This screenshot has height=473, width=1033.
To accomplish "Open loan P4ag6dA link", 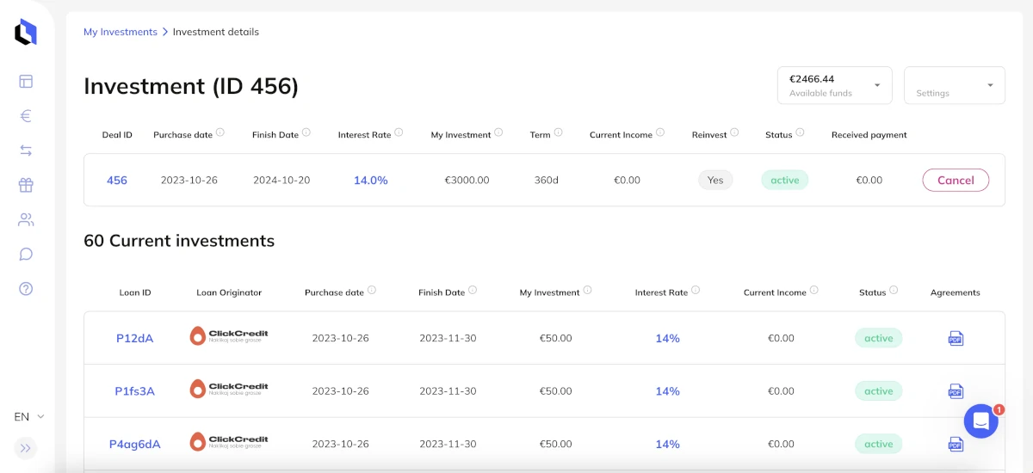I will coord(134,445).
